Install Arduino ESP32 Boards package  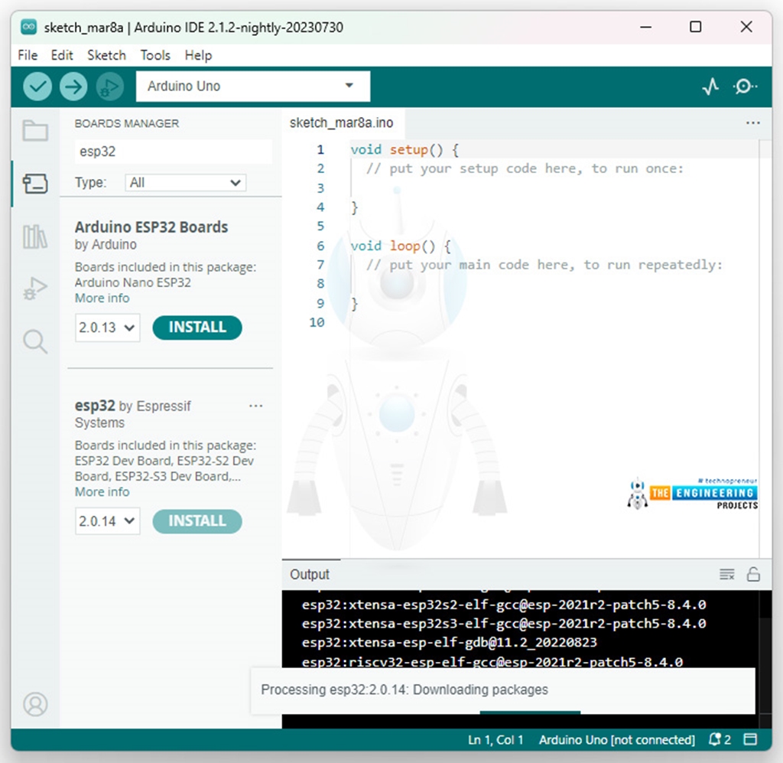click(x=197, y=328)
